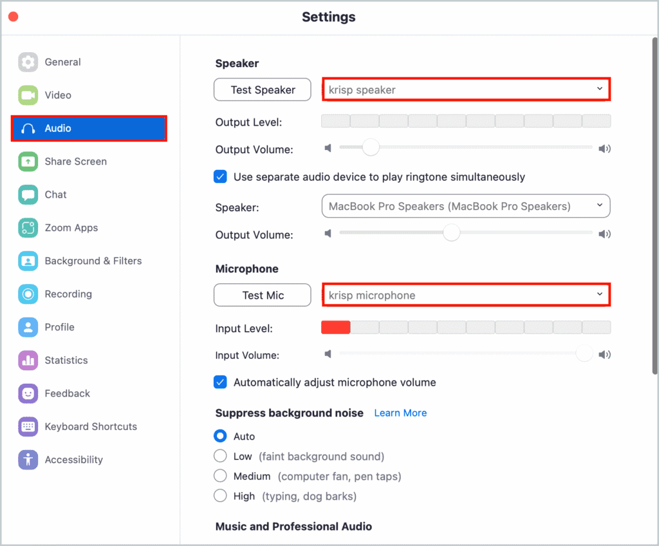Open Share Screen settings
Viewport: 659px width, 546px height.
(x=28, y=162)
